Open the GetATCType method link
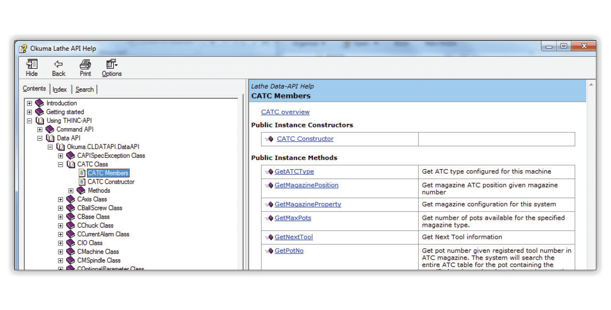The width and height of the screenshot is (611, 310). 294,171
